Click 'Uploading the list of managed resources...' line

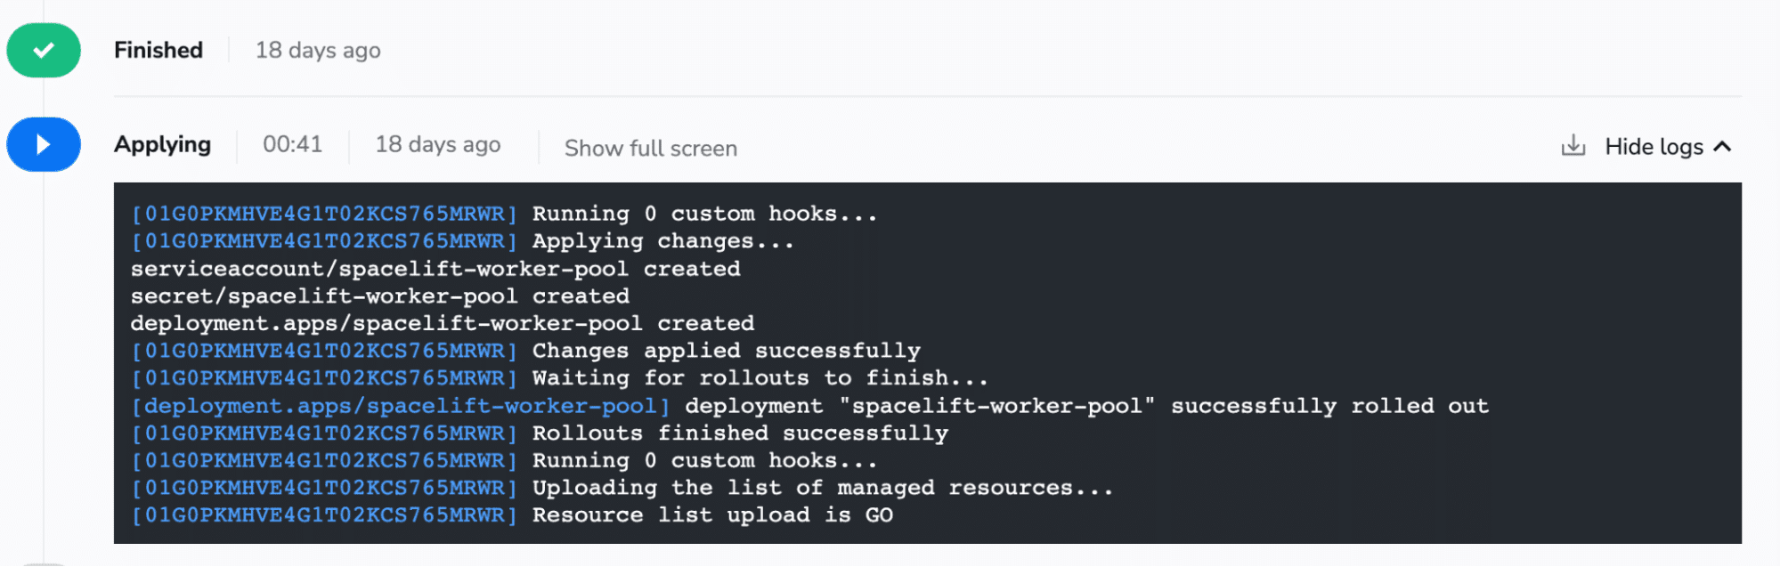click(823, 488)
